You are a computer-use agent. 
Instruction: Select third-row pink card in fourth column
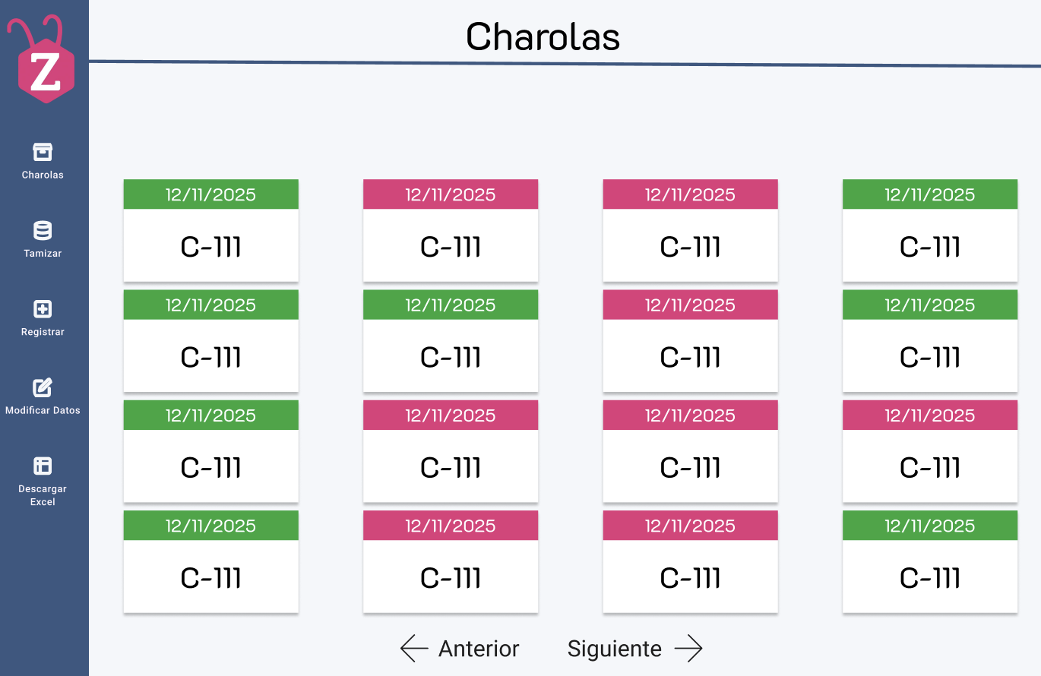pyautogui.click(x=930, y=451)
